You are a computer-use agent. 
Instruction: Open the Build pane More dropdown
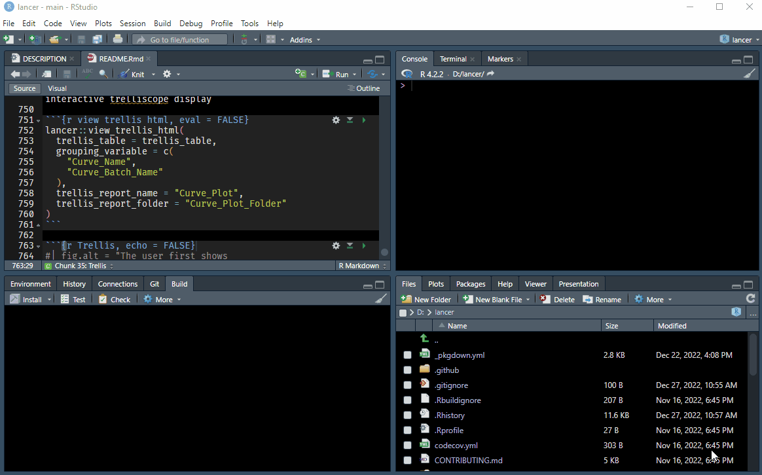click(162, 299)
